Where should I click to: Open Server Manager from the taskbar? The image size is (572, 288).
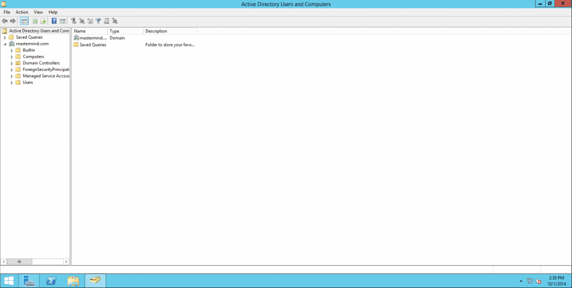[x=29, y=281]
